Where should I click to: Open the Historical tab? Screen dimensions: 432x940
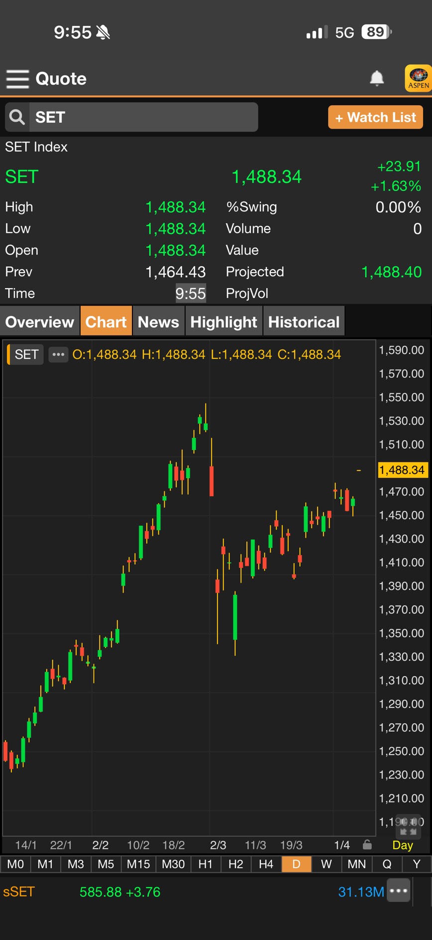tap(304, 322)
